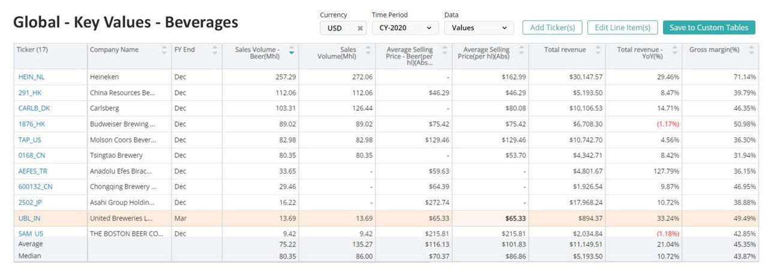Open the TAP_US ticker link
Screen dimensions: 768x273
(x=30, y=139)
